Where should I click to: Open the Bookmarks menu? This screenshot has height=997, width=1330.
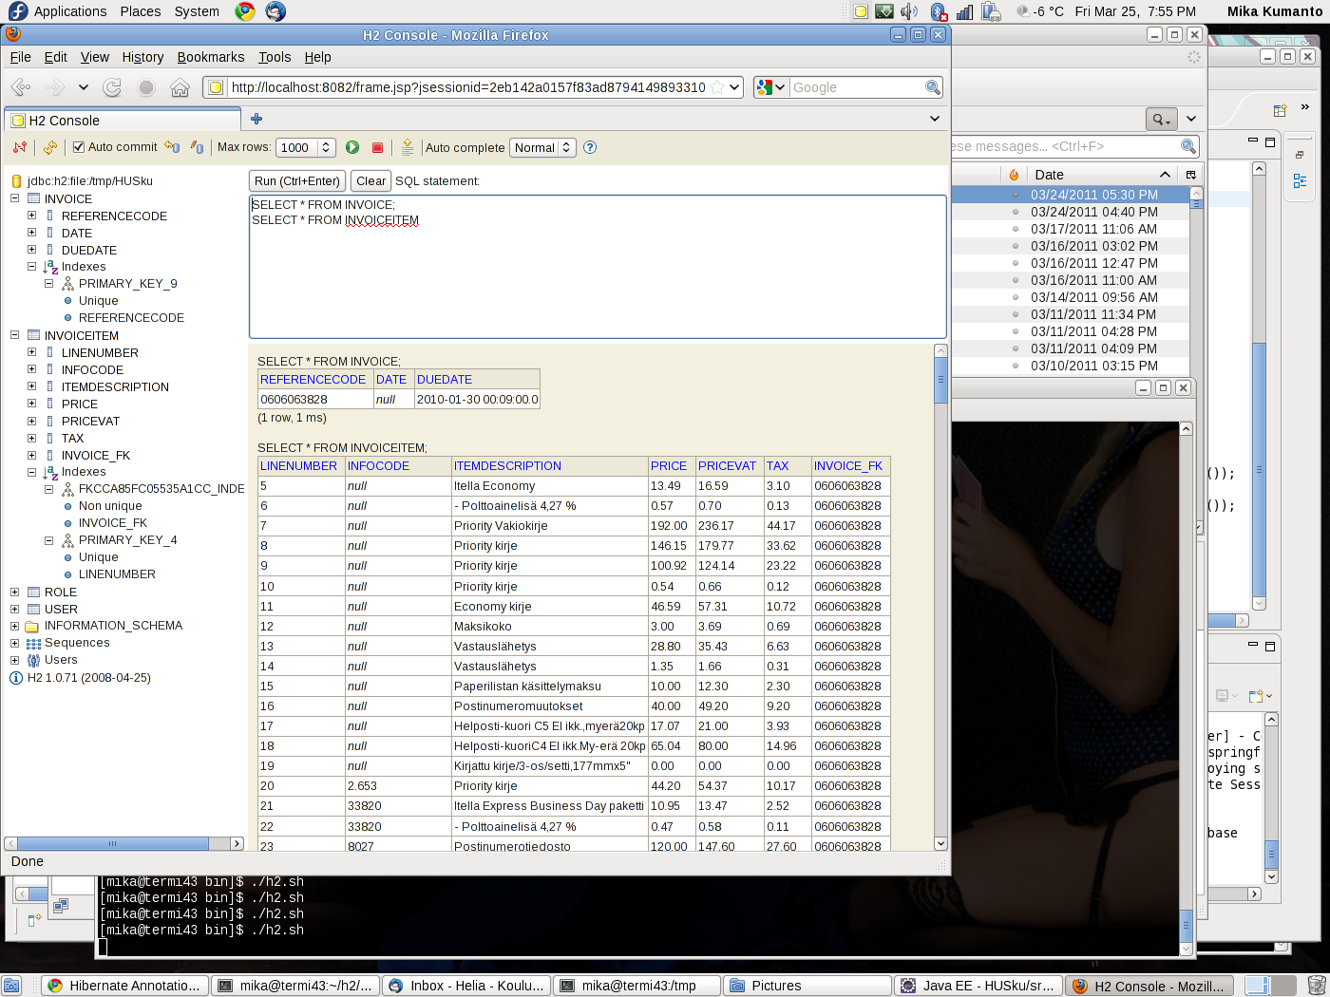coord(210,57)
